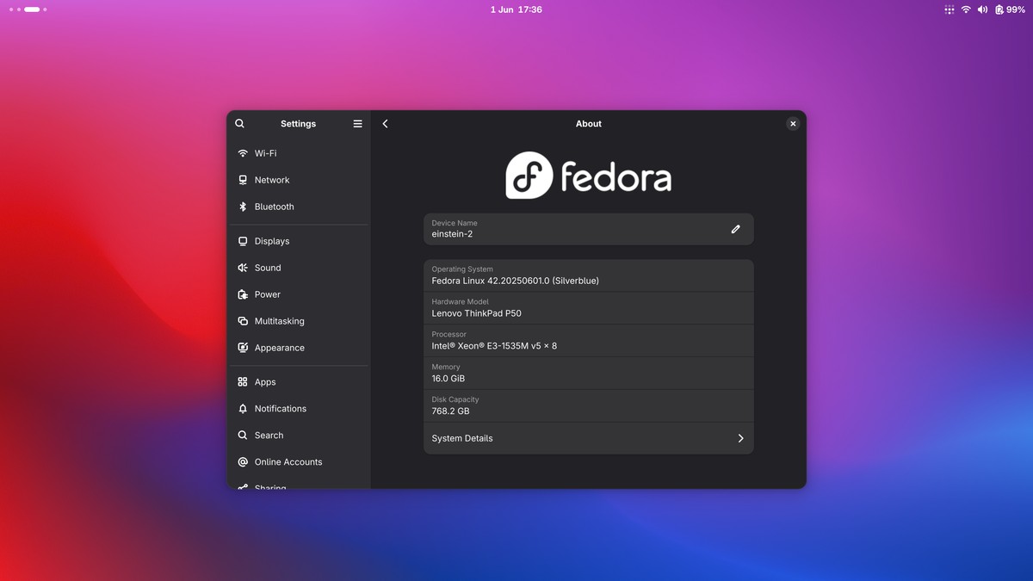Open the Apps settings panel
1033x581 pixels.
point(265,382)
